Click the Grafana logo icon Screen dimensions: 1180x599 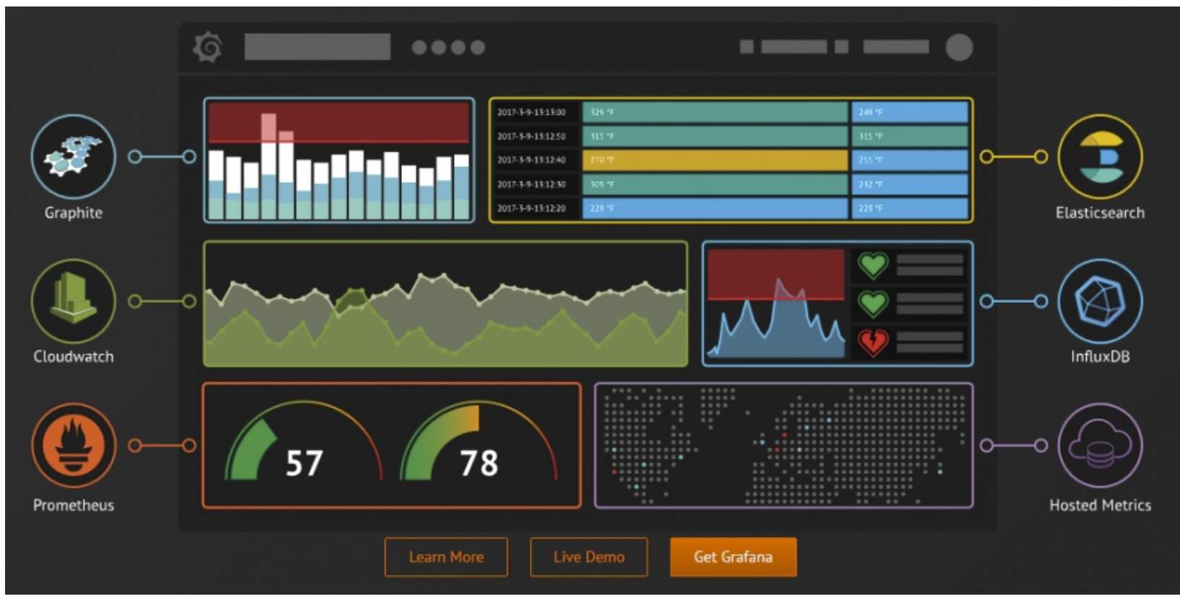(x=208, y=48)
